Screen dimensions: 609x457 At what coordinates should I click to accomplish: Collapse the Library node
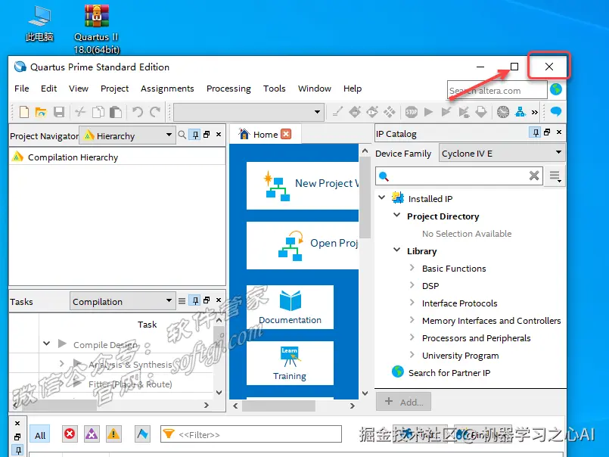click(x=396, y=250)
